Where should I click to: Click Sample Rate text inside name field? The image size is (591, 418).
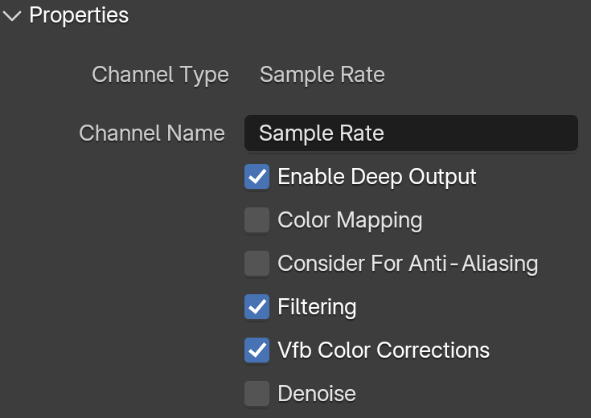click(x=322, y=133)
